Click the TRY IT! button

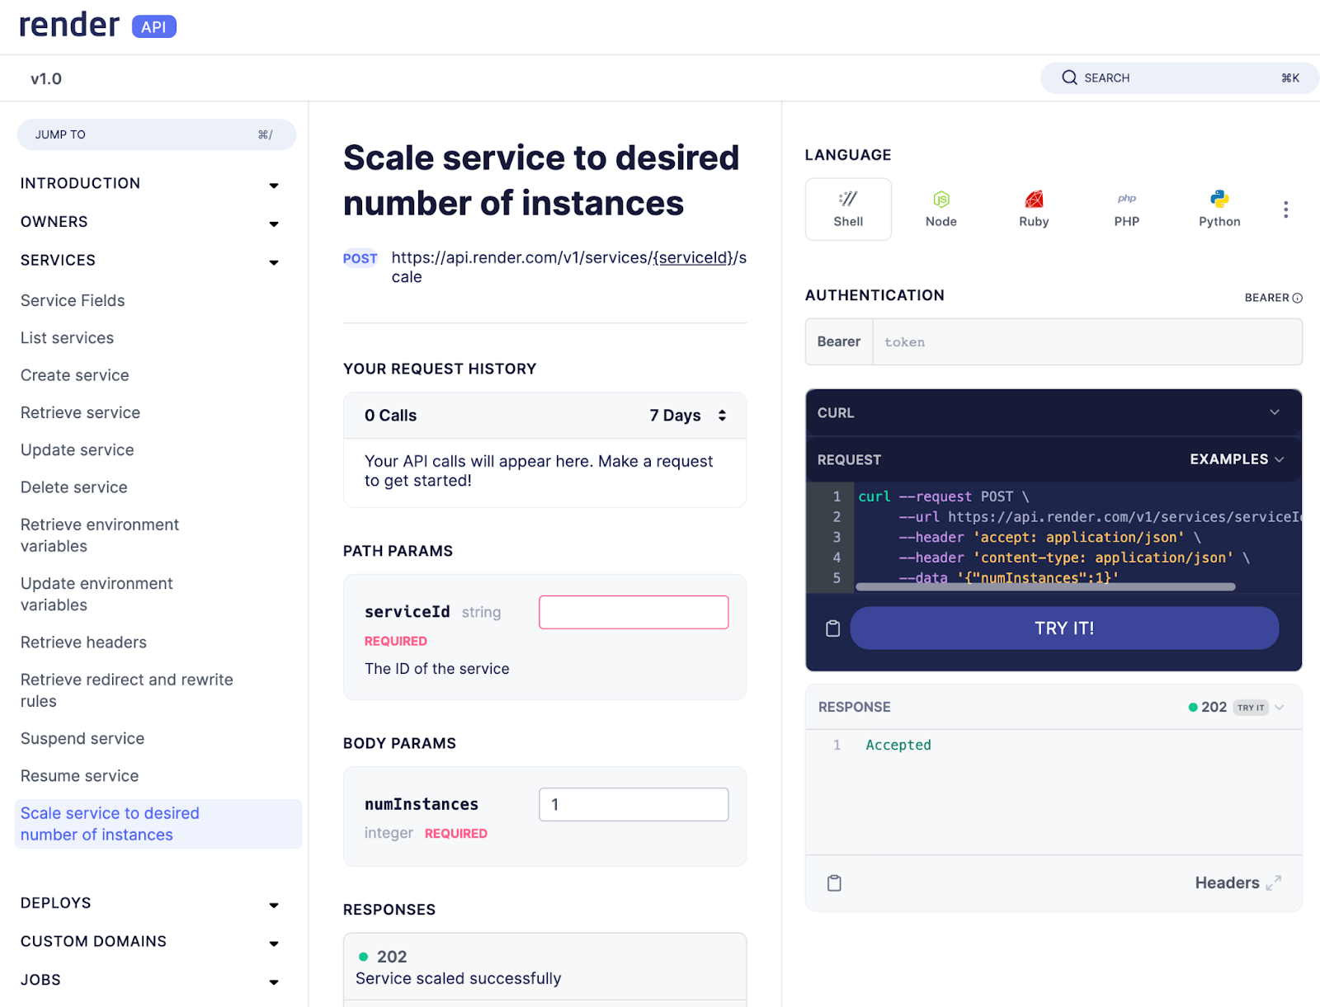click(1064, 628)
